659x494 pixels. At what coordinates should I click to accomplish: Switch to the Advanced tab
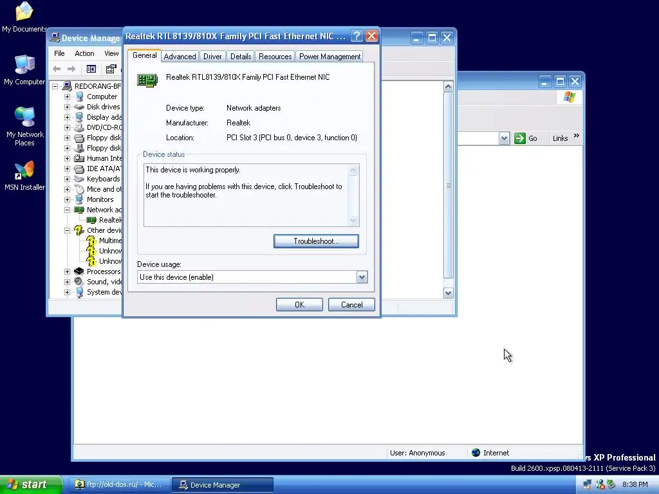180,57
